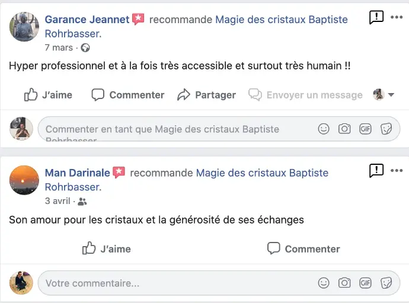Like Man Darinale's recommendation
The width and height of the screenshot is (409, 303).
coord(107,248)
